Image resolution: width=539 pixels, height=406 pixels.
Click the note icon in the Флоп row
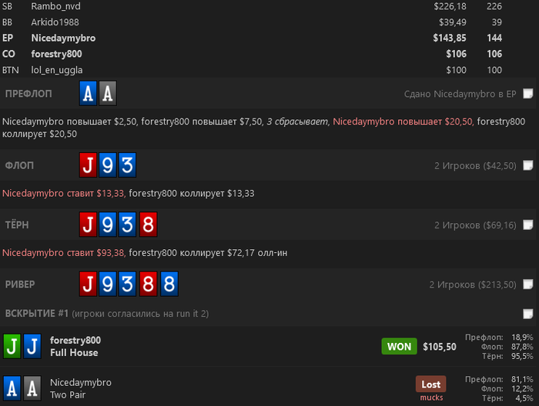click(x=527, y=165)
